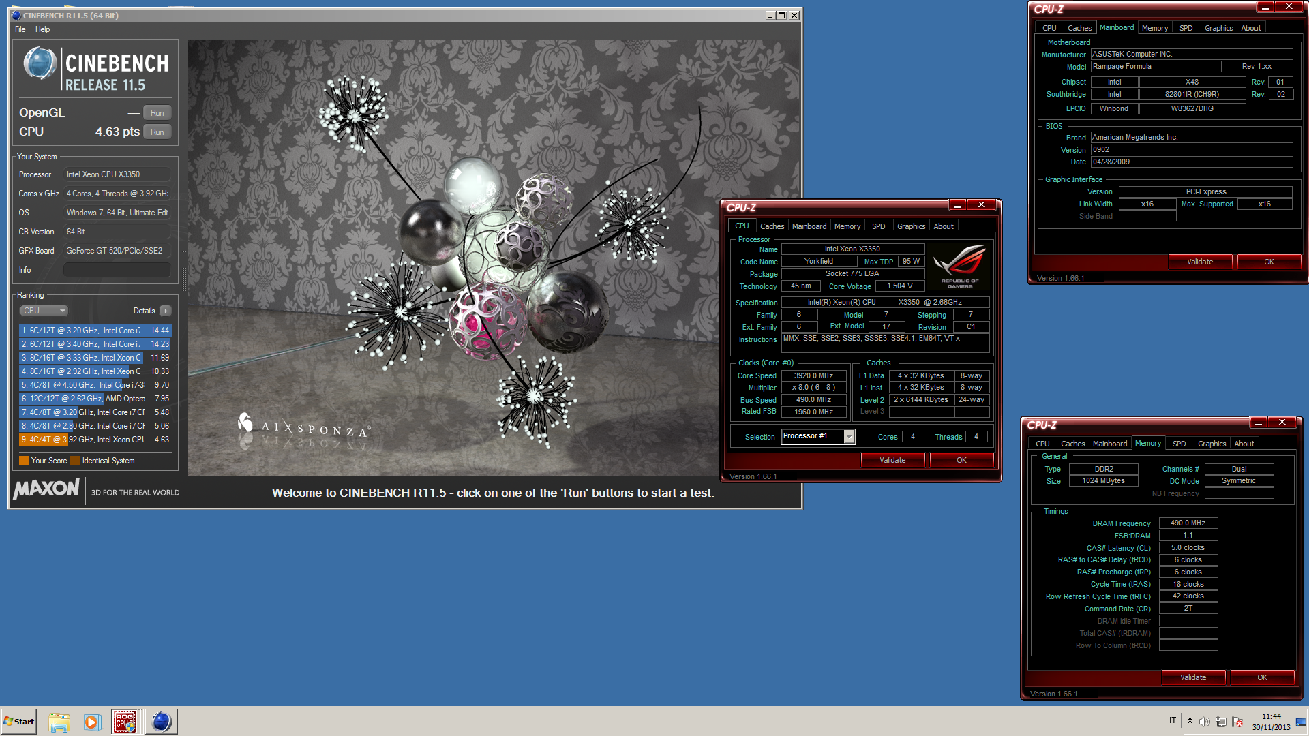This screenshot has width=1309, height=736.
Task: Switch to Cinebench taskbar icon
Action: tap(161, 722)
